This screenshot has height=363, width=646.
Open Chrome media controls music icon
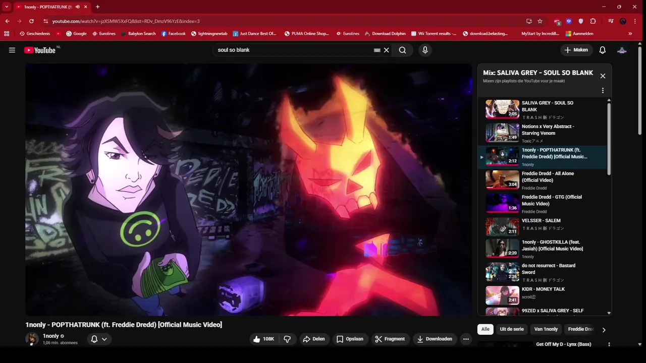click(611, 21)
